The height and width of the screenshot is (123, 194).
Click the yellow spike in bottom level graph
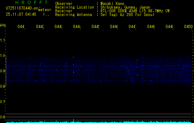point(73,120)
